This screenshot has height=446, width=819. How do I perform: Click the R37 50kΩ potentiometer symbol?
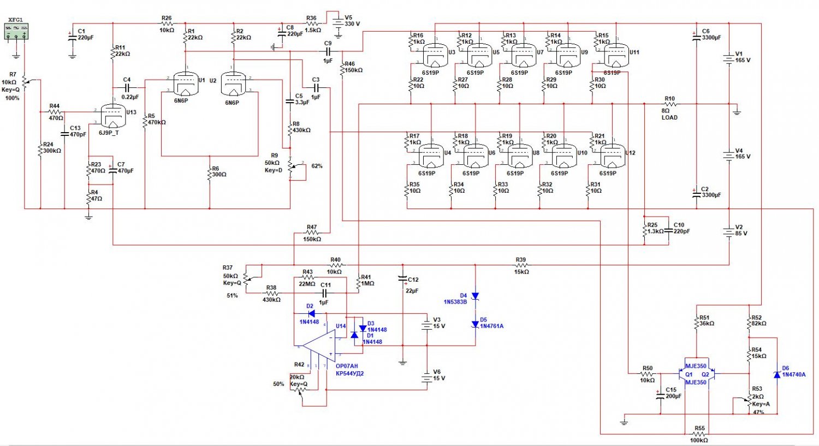[247, 278]
